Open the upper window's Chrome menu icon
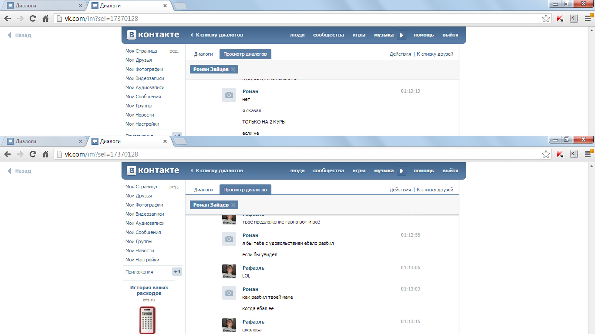The width and height of the screenshot is (595, 334). click(x=588, y=19)
